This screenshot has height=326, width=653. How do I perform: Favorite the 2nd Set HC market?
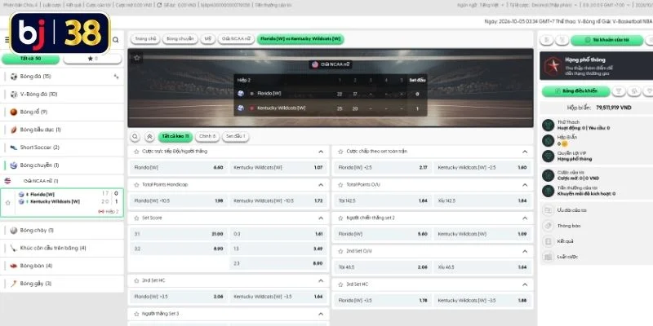point(136,280)
